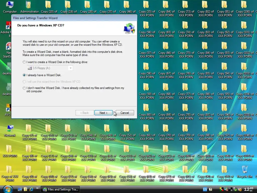This screenshot has height=193, width=257.
Task: Select 'I want to create a Wizard Disk' option
Action: pyautogui.click(x=24, y=62)
